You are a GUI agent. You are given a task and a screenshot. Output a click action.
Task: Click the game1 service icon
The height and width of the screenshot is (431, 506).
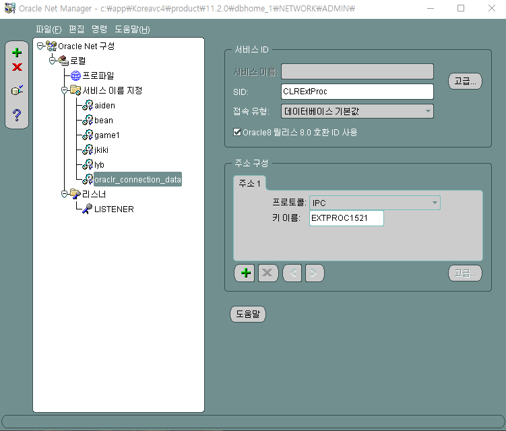(88, 135)
